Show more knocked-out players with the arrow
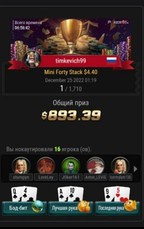Screen dimensions: 144x229 [x=135, y=169]
